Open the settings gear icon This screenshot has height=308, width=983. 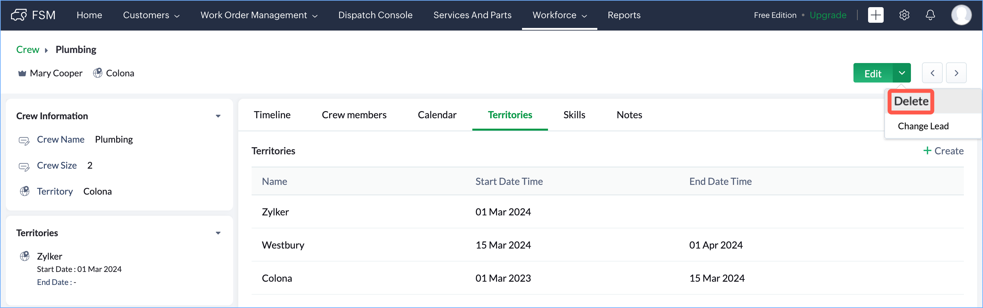click(x=904, y=15)
